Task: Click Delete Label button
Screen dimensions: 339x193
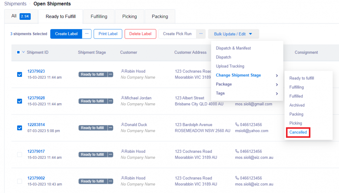Action: coord(140,34)
